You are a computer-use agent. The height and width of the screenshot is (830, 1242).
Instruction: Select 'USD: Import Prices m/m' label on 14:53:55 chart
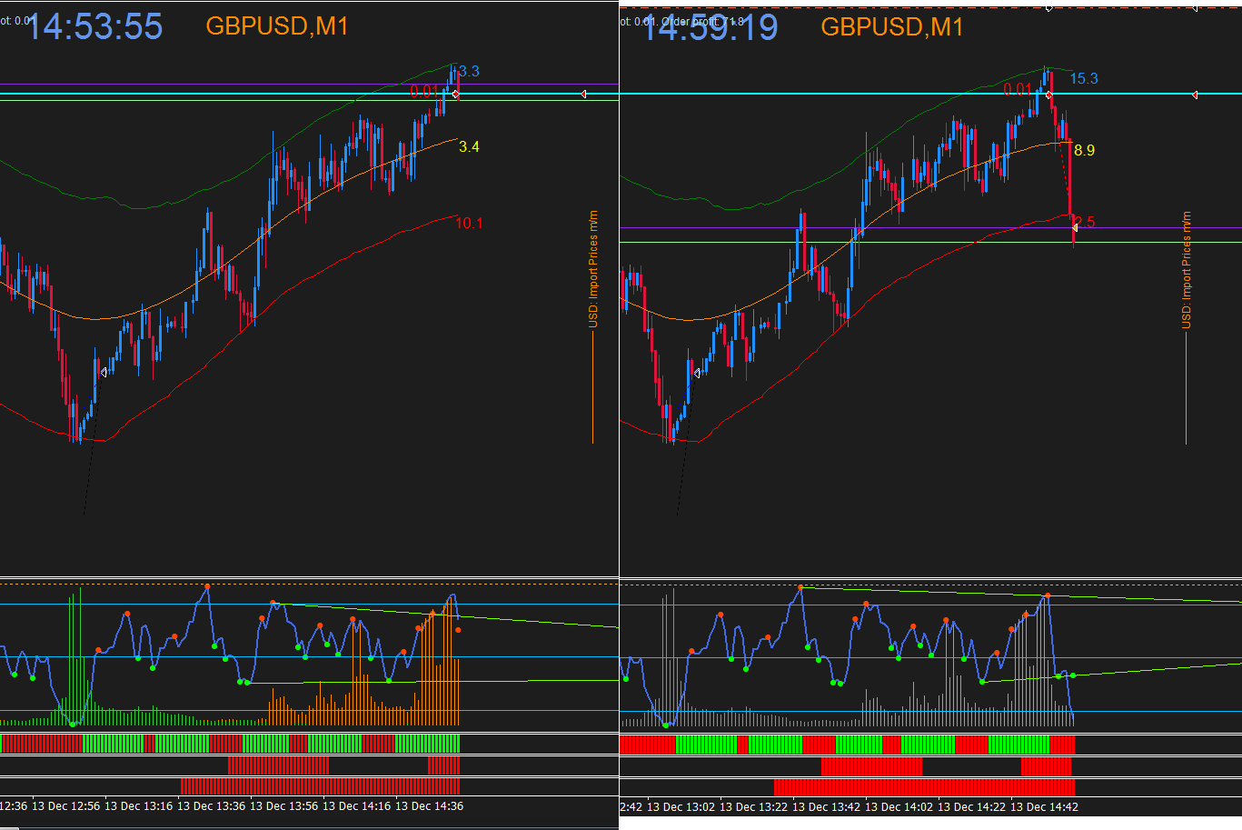click(593, 269)
